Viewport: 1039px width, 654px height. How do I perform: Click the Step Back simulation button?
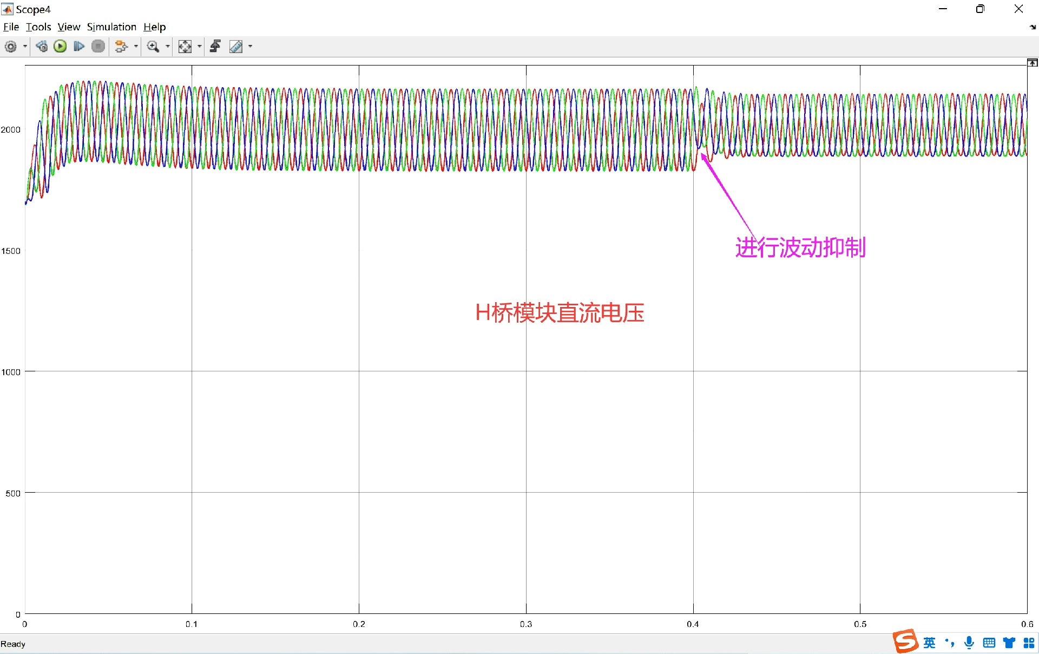pos(42,47)
